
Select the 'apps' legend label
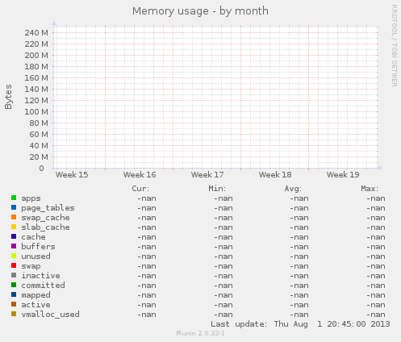31,199
